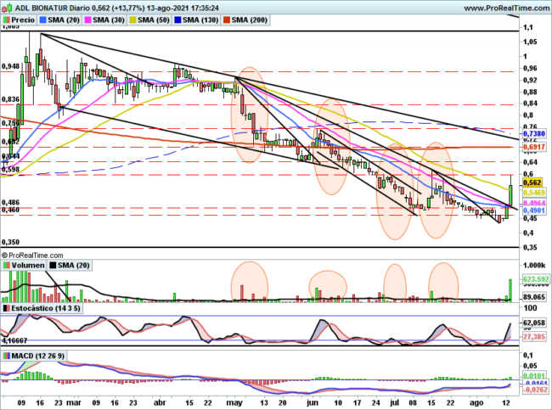Click the ago date label on time axis
The height and width of the screenshot is (410, 552).
point(476,402)
